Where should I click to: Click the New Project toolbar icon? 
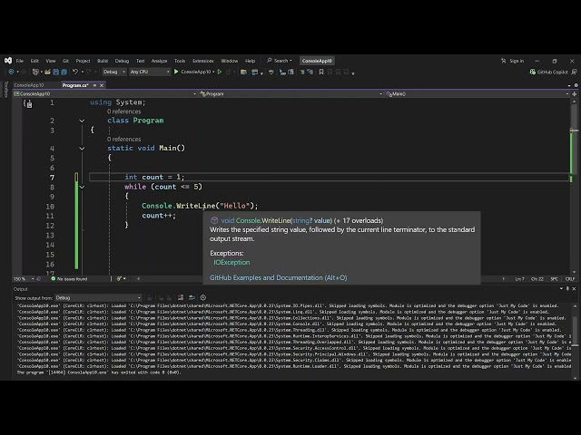tap(35, 72)
